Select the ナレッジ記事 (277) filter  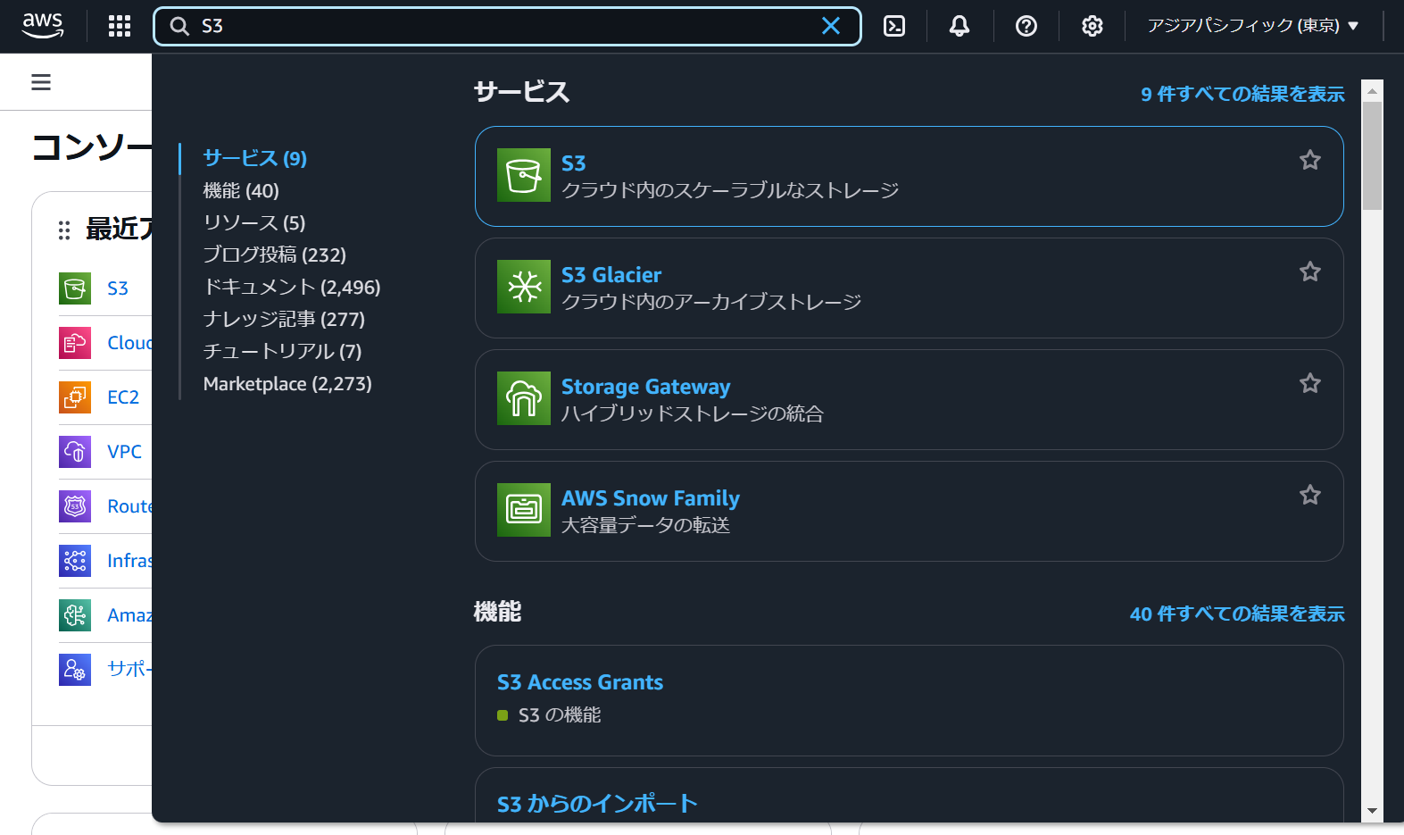284,319
